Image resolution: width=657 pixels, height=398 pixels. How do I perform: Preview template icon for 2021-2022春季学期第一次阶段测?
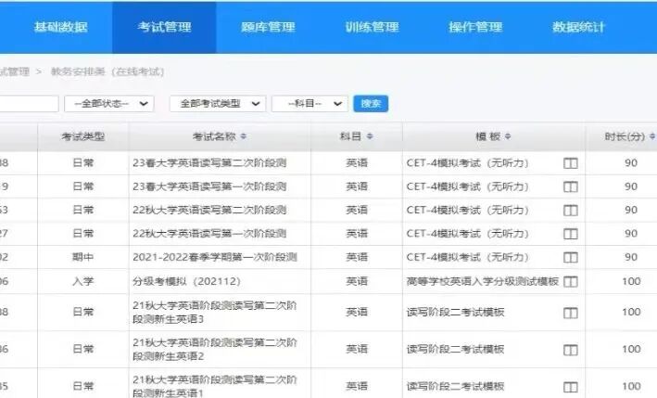click(570, 257)
